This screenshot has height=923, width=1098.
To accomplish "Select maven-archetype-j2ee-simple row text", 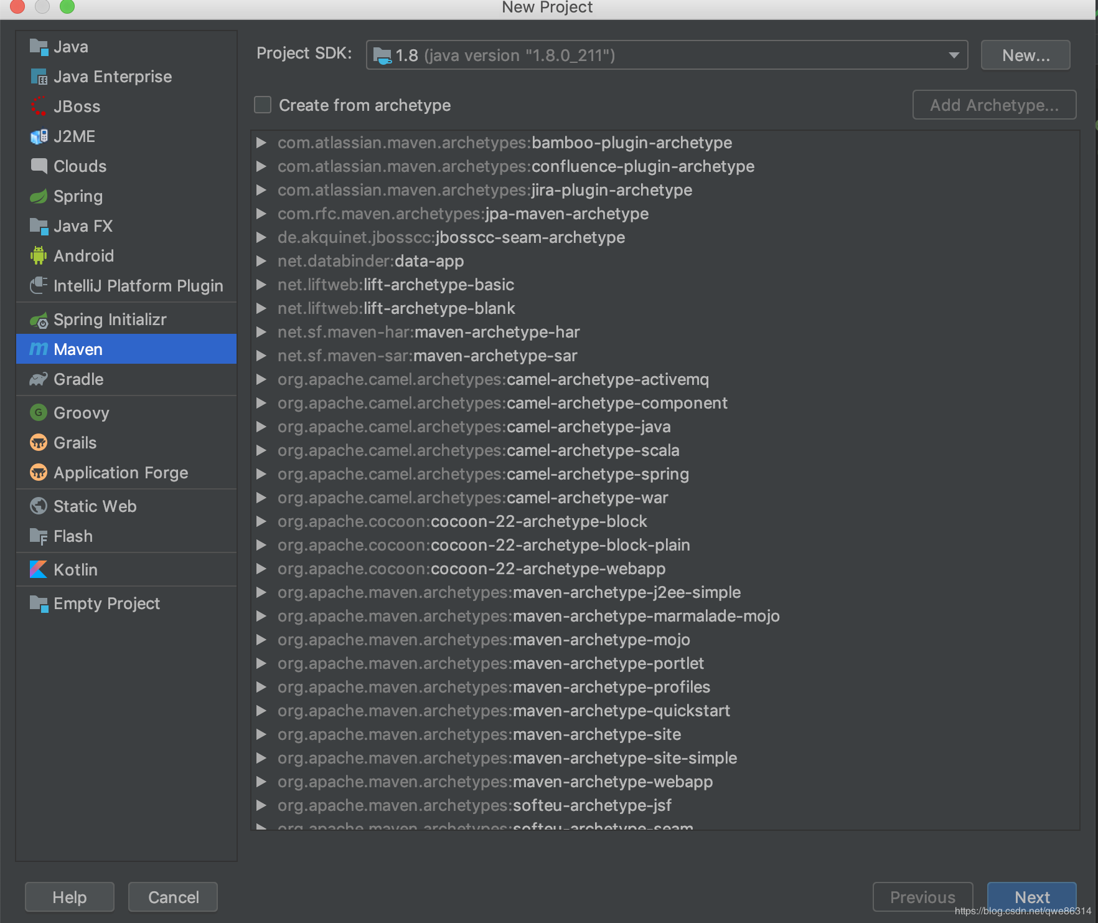I will tap(509, 592).
